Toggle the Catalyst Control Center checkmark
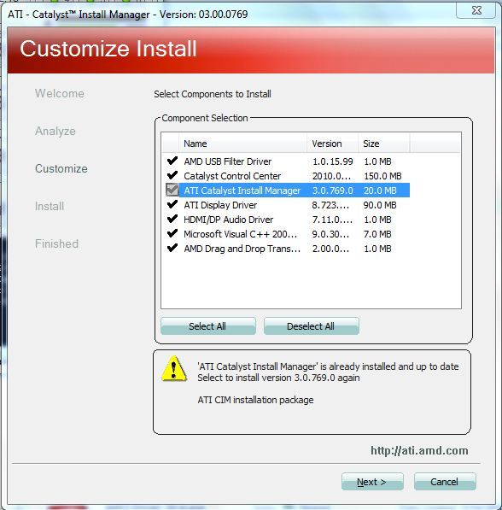 [x=172, y=175]
